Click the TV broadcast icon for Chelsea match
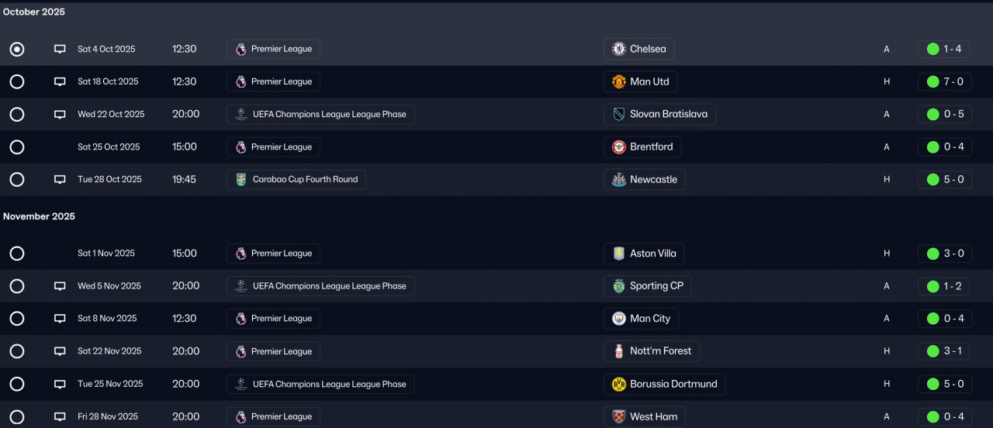This screenshot has height=428, width=993. (x=60, y=49)
